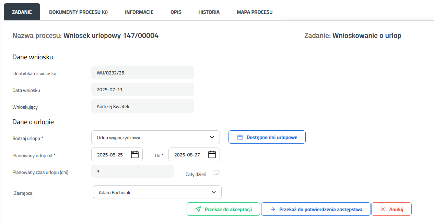The width and height of the screenshot is (434, 224).
Task: Cancel with the Anuluj button
Action: pyautogui.click(x=391, y=209)
